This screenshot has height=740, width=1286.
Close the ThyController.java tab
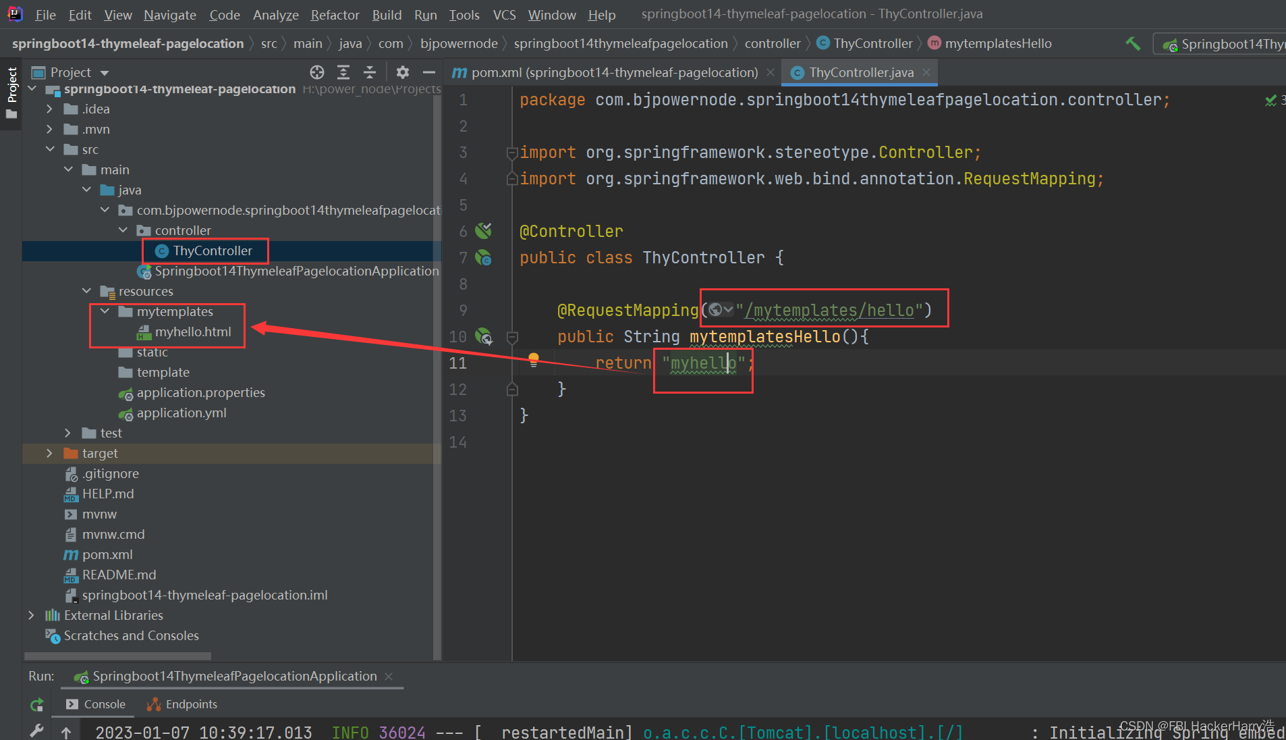[x=926, y=72]
